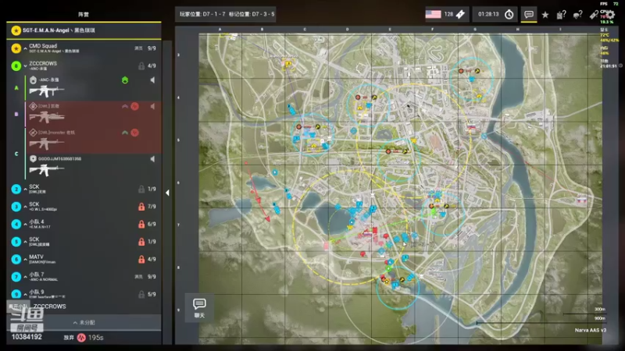Expand squad 3 SCK
Screen dimensions: 625x351
pos(25,207)
